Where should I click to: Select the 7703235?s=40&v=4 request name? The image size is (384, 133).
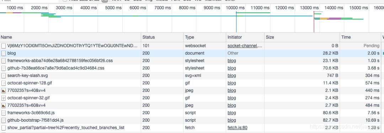pos(26,90)
